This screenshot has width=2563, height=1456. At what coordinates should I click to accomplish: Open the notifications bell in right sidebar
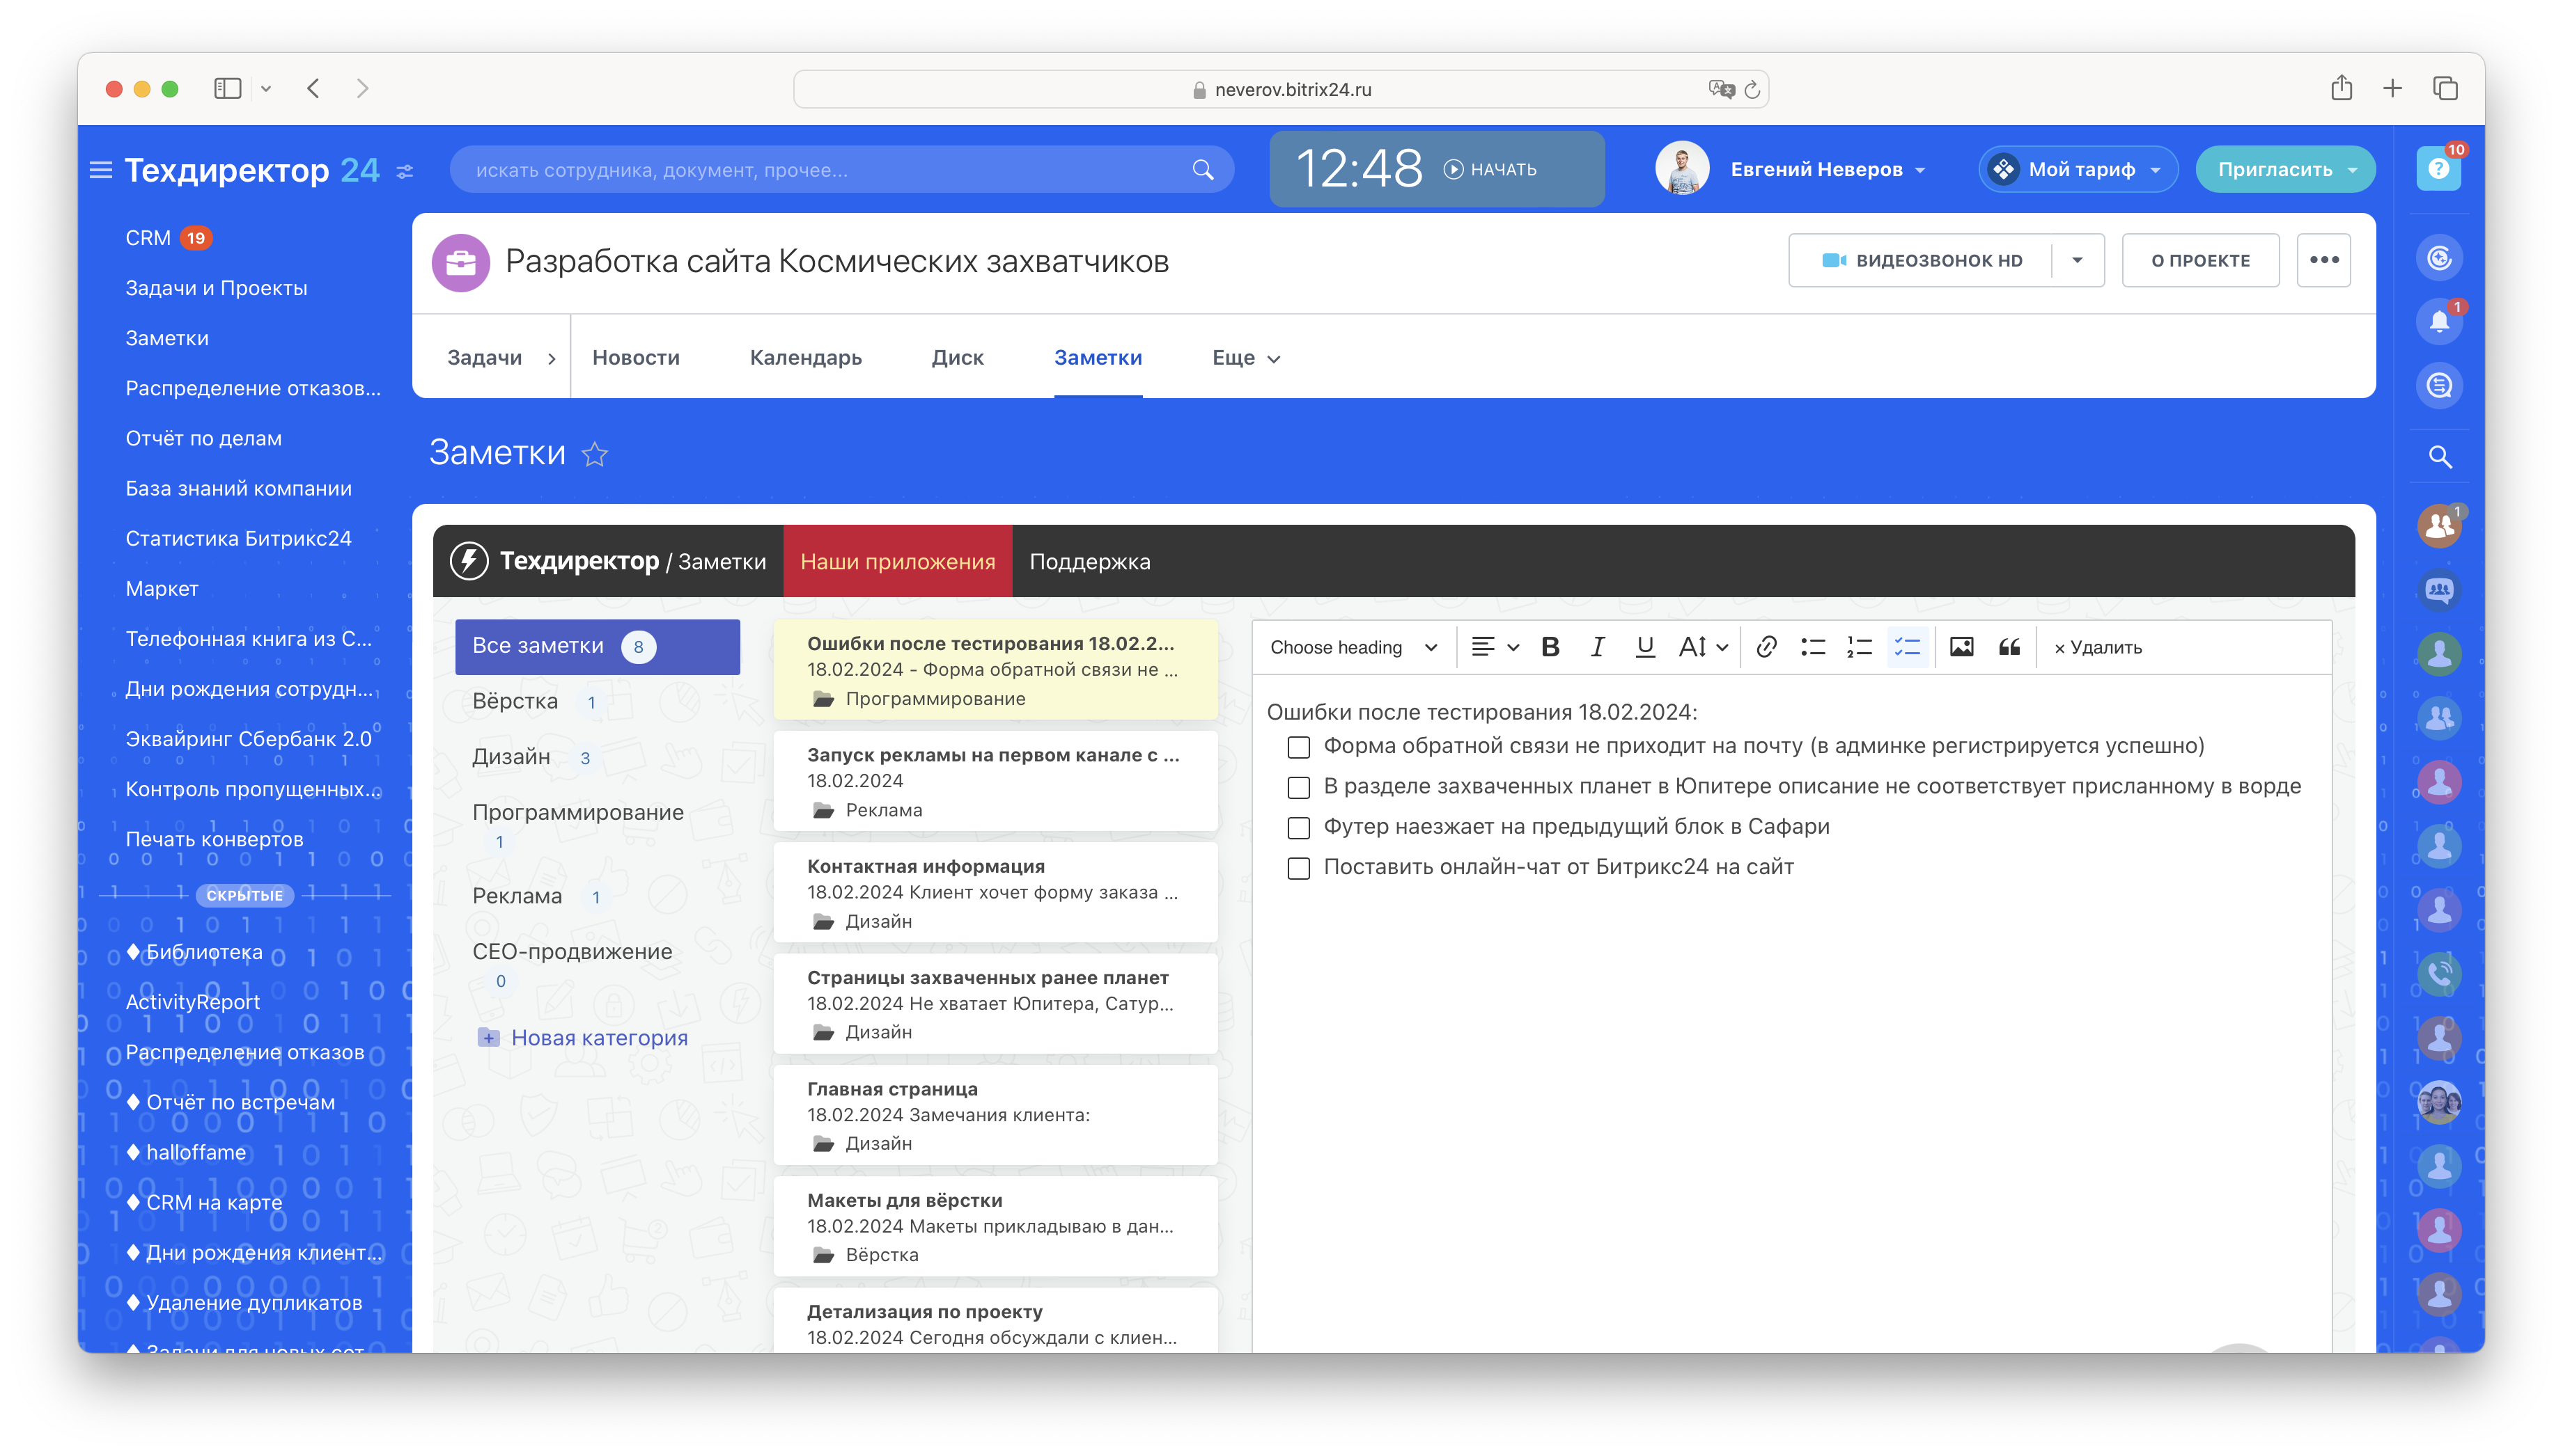point(2439,321)
